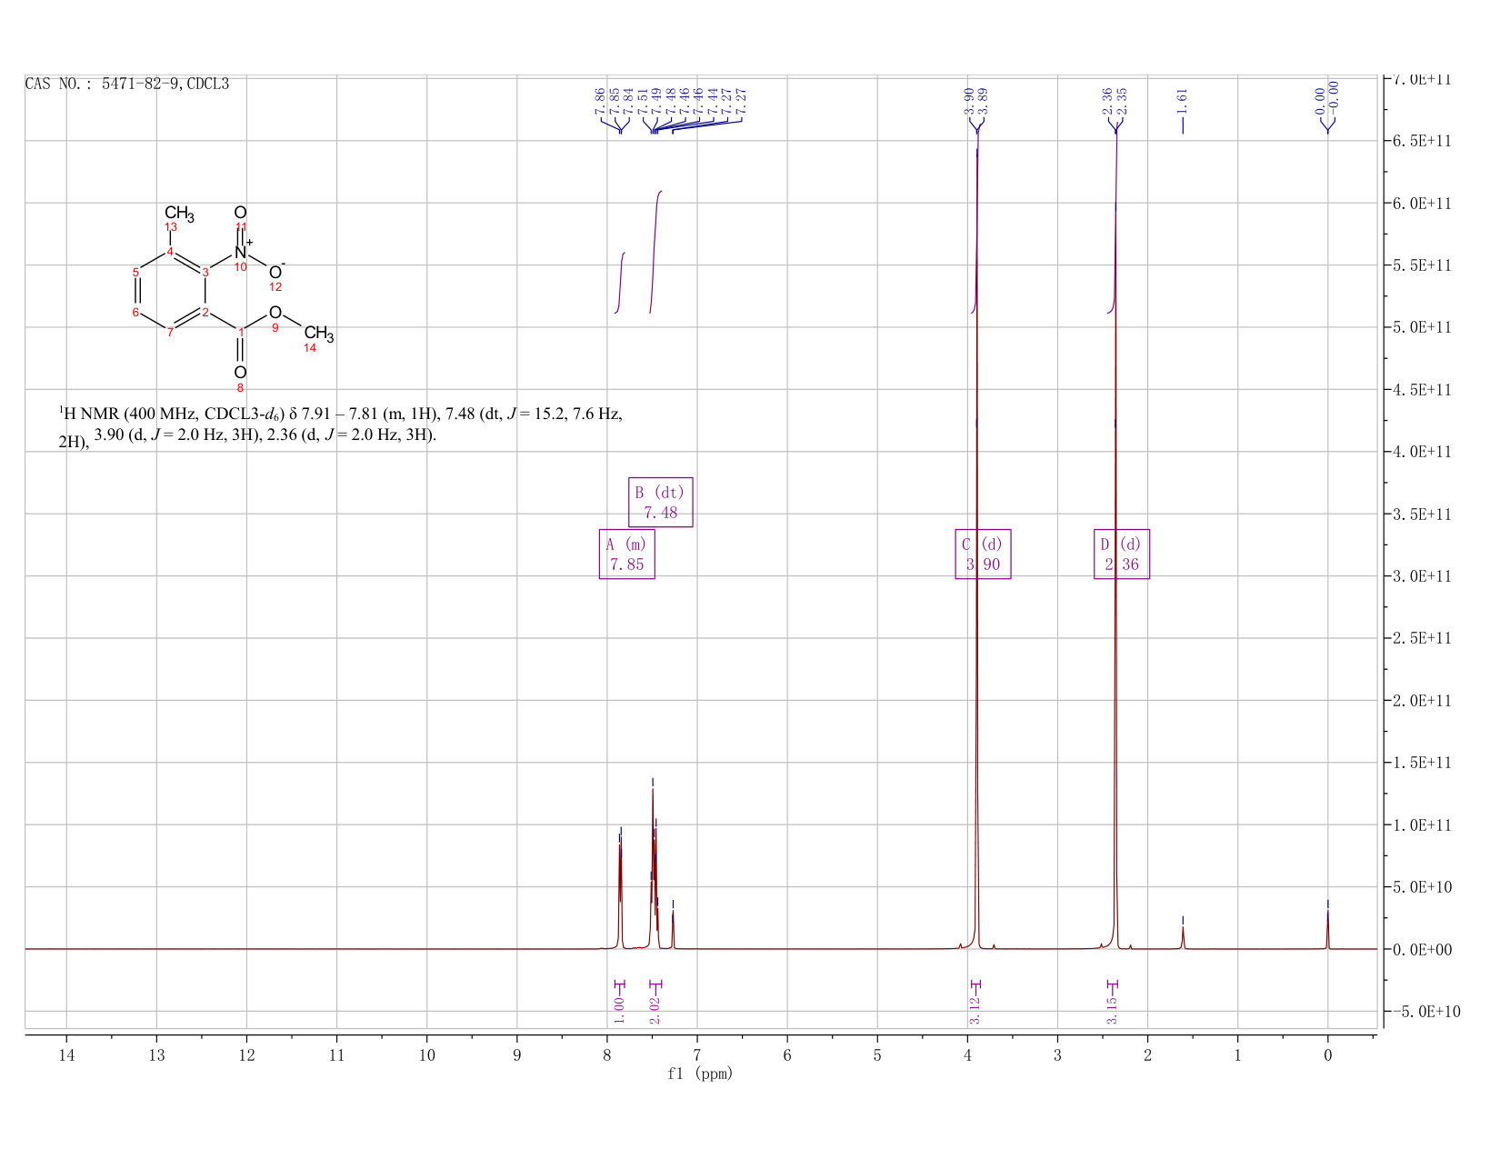The height and width of the screenshot is (1159, 1500).
Task: Click the methoxy CH3 labeled 14
Action: click(318, 335)
